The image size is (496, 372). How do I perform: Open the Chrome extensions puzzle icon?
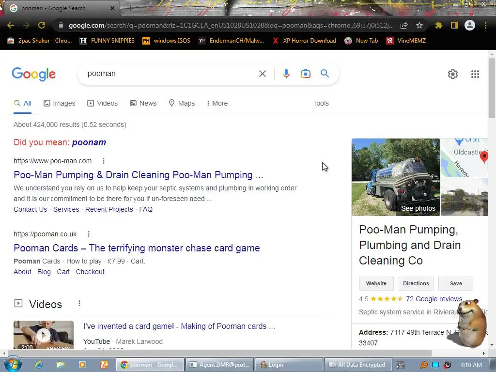tap(438, 25)
